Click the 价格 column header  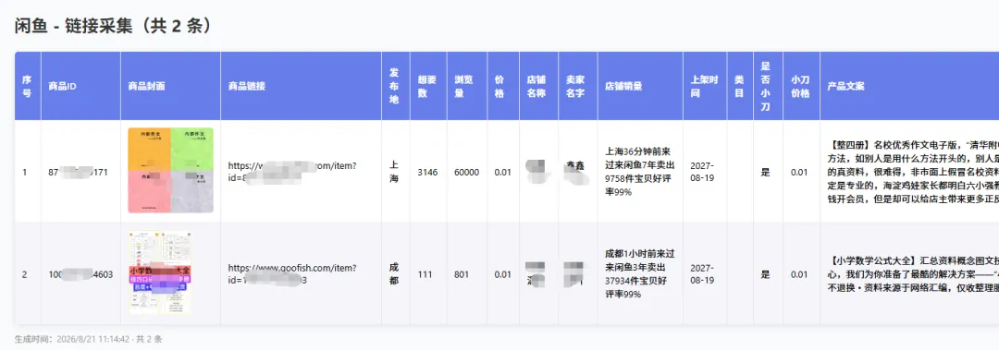point(502,86)
